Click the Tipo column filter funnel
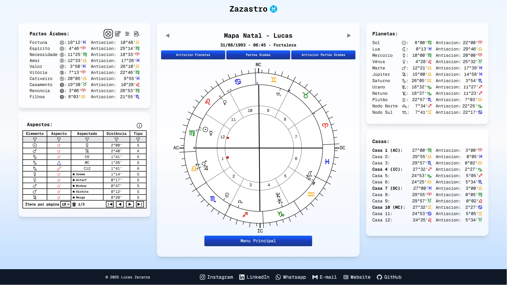Image resolution: width=507 pixels, height=285 pixels. tap(138, 139)
